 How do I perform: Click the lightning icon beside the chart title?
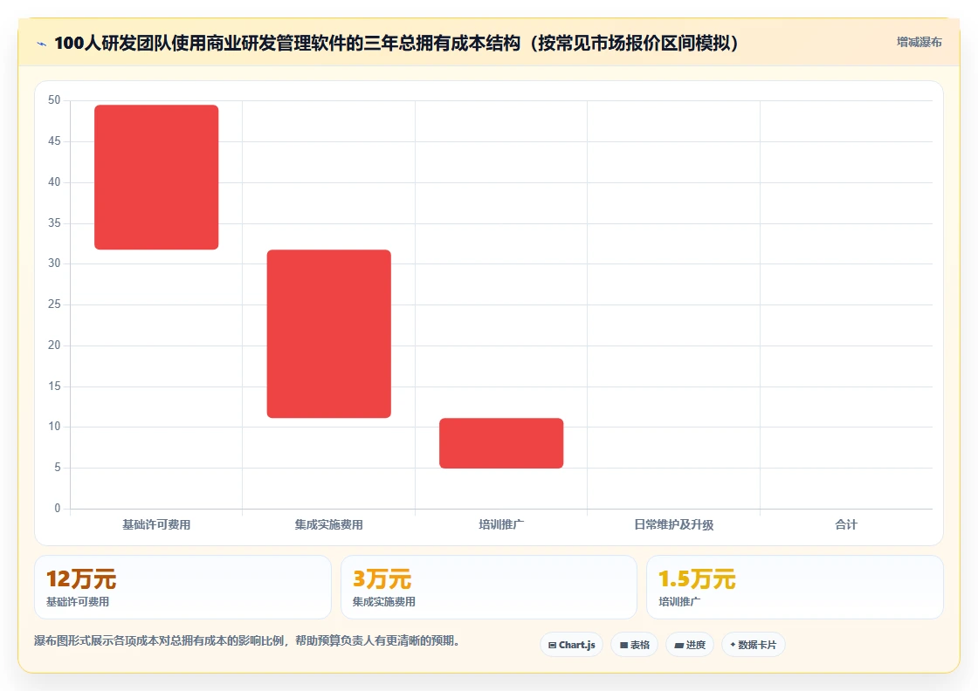click(42, 44)
